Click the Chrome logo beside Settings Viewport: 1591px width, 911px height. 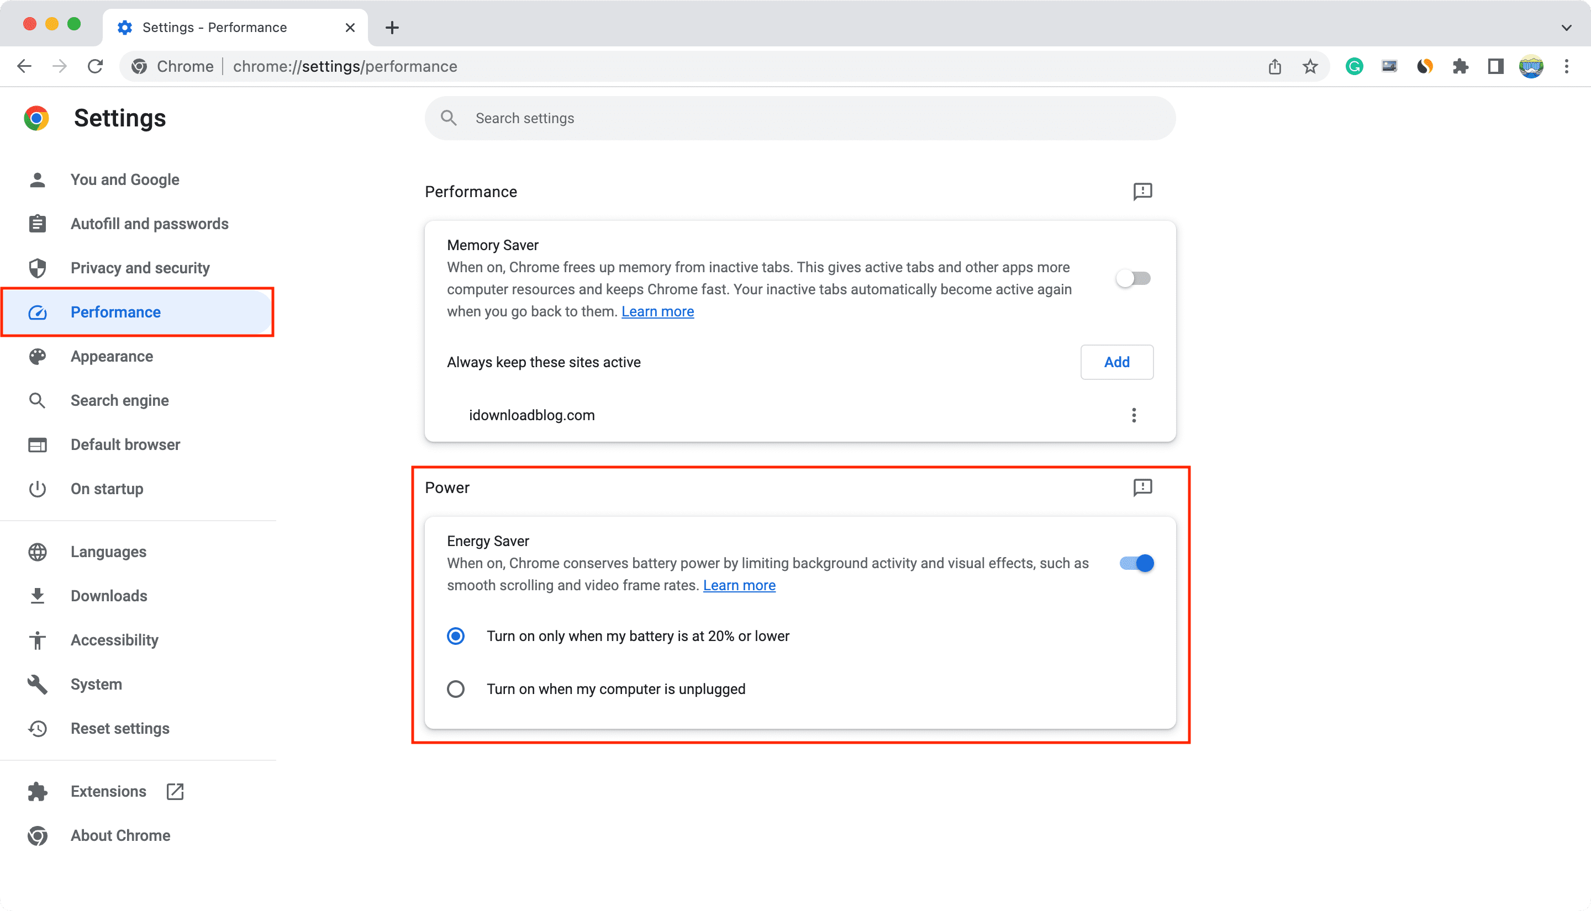click(36, 118)
